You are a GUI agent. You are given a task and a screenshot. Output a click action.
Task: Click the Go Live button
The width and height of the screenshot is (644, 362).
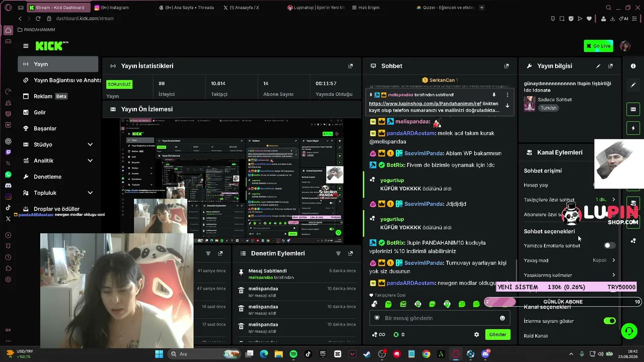pos(598,46)
